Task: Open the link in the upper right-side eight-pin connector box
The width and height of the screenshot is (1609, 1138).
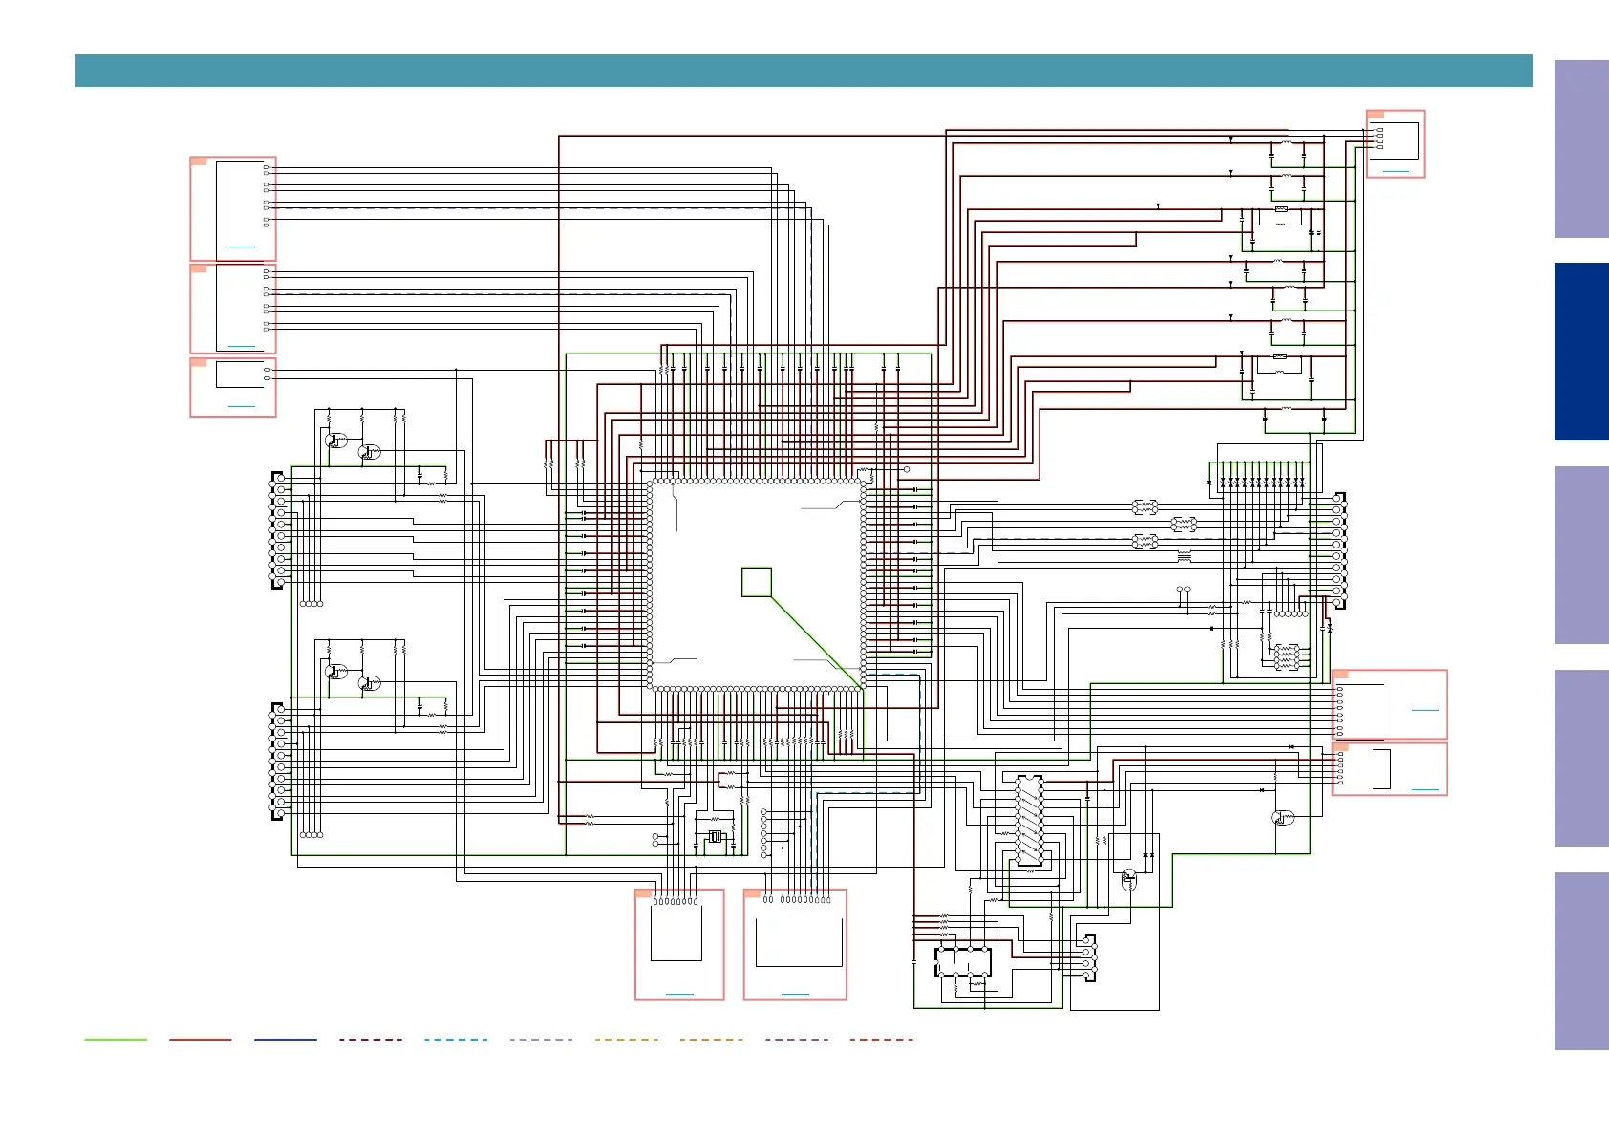Action: [1425, 710]
